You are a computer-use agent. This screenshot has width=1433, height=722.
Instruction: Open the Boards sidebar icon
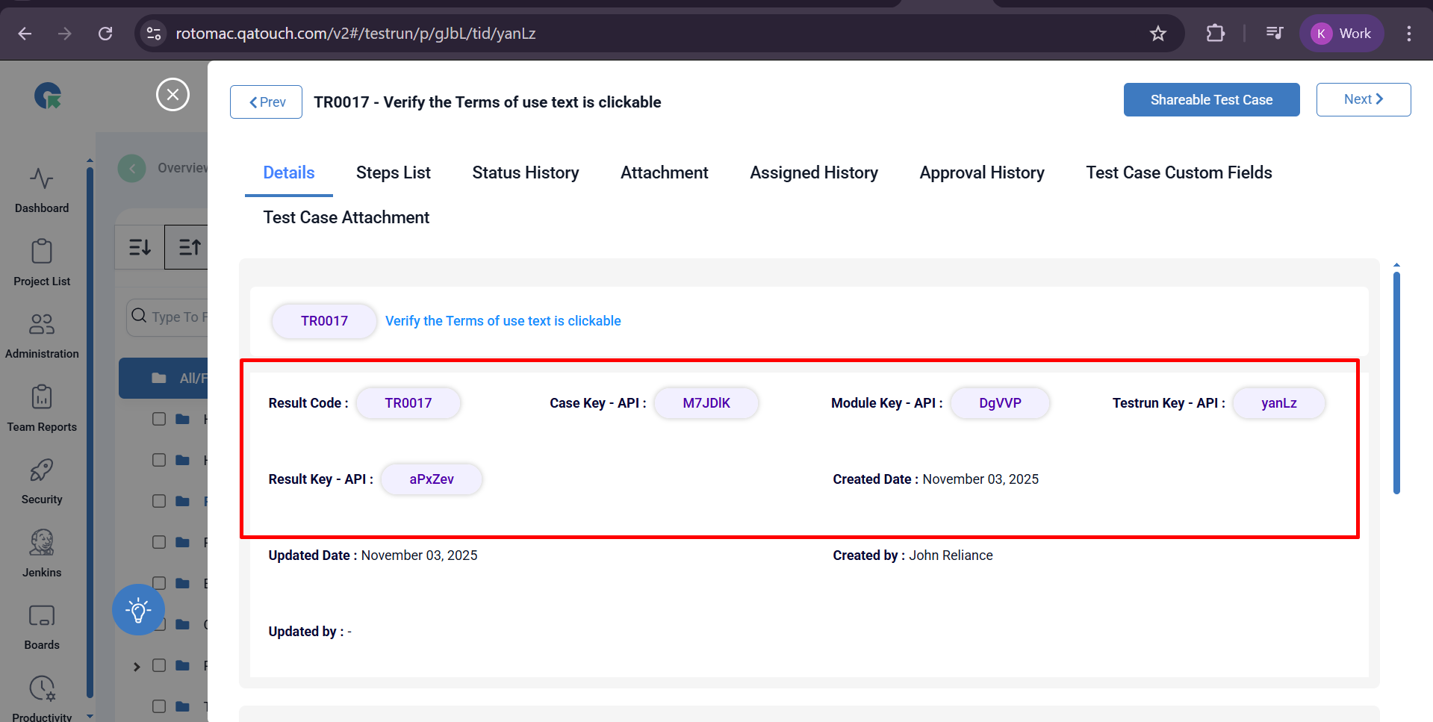coord(42,616)
